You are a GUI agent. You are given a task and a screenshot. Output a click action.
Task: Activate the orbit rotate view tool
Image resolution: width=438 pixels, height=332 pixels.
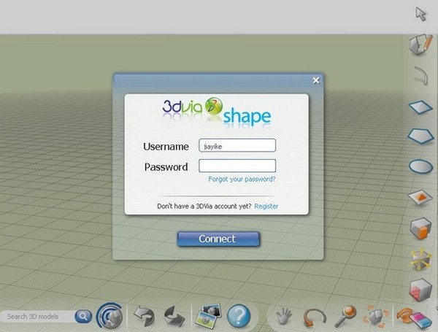tap(315, 317)
